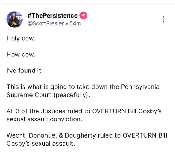Click the 'sexual assault conviction.' line

pyautogui.click(x=44, y=119)
